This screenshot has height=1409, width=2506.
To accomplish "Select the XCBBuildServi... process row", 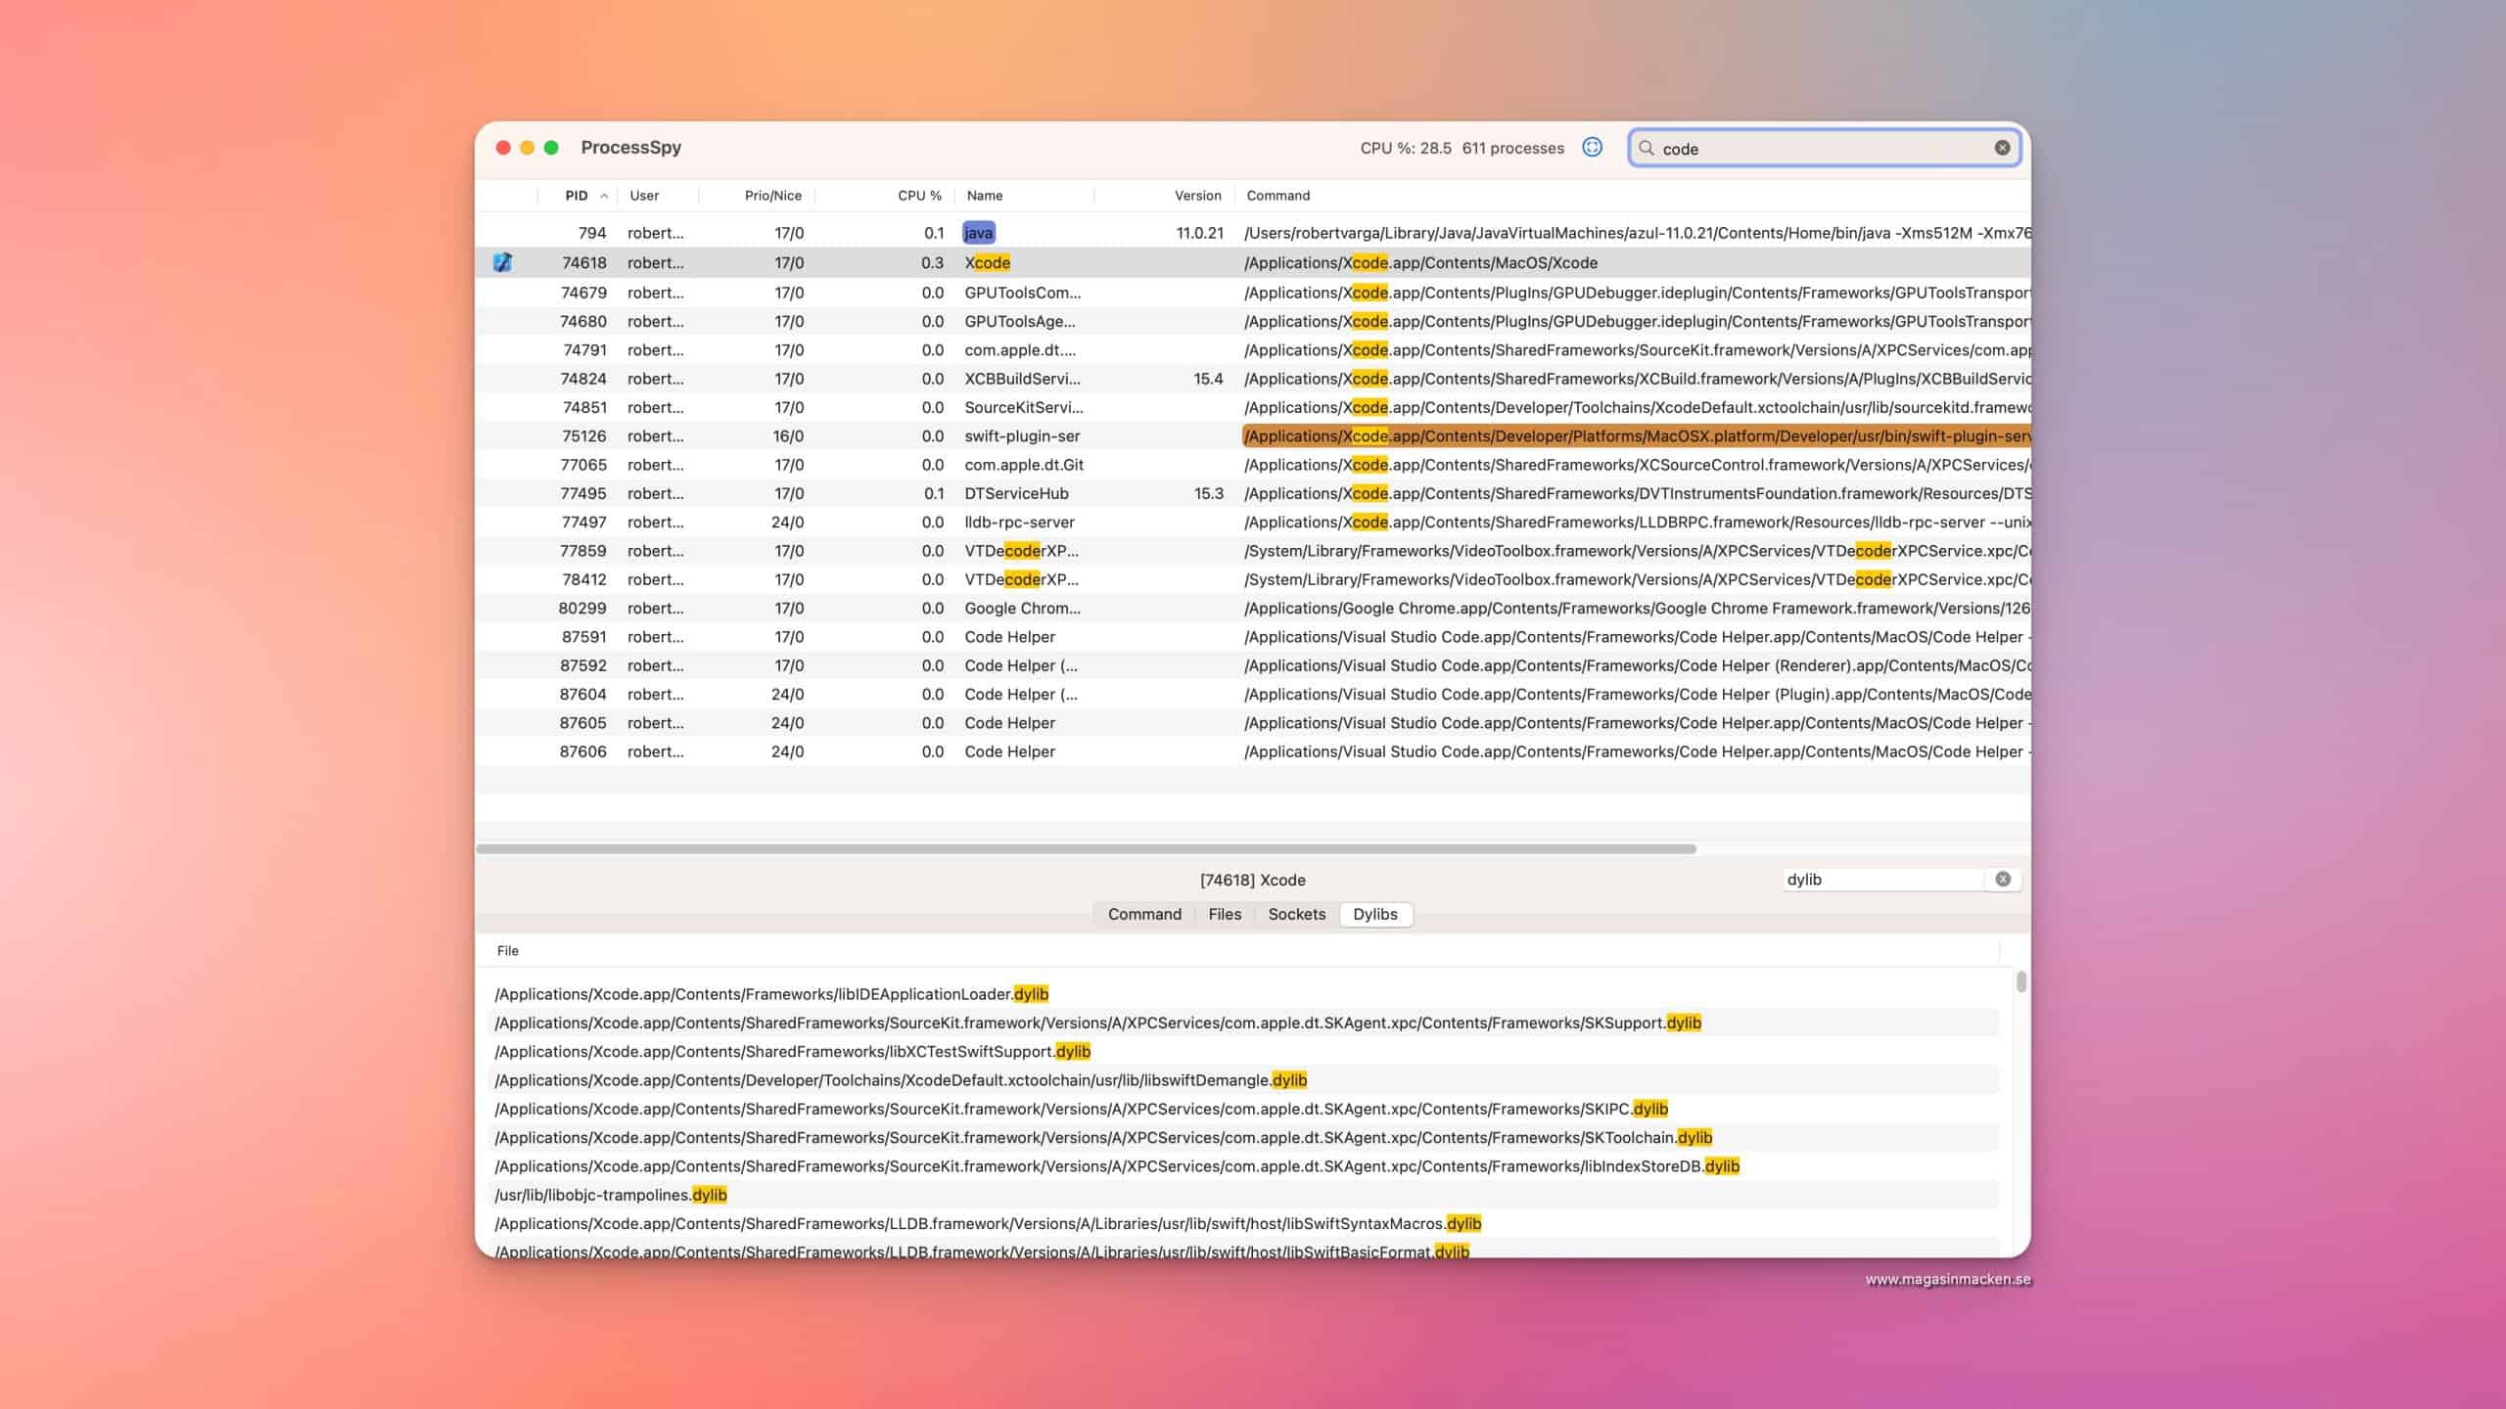I will click(1253, 379).
